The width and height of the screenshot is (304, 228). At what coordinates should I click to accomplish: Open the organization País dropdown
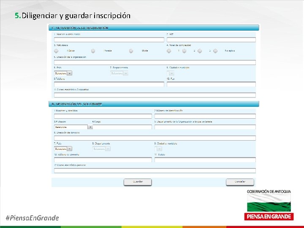click(x=63, y=73)
